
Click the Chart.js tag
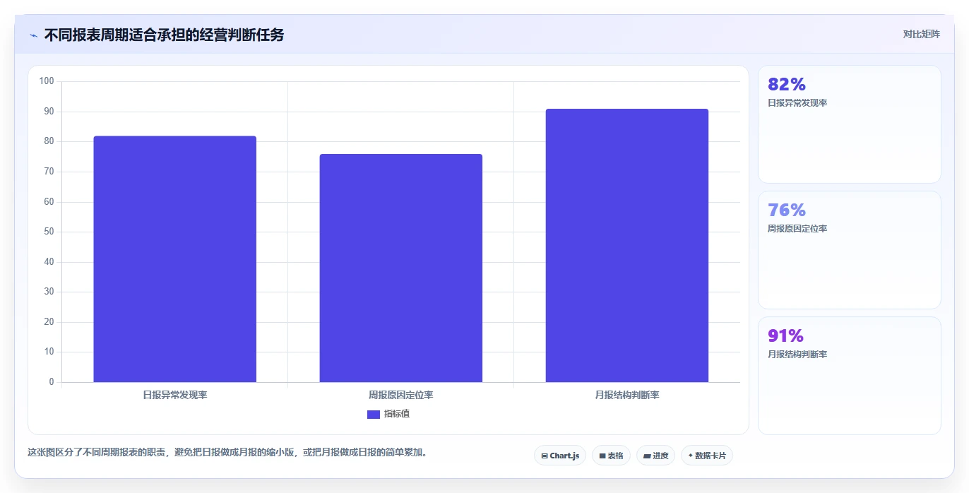point(560,456)
